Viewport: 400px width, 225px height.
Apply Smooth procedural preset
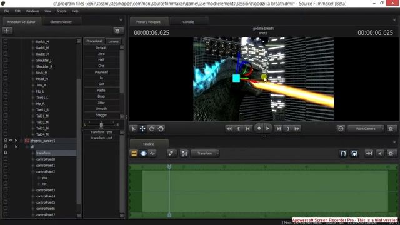[x=101, y=108]
